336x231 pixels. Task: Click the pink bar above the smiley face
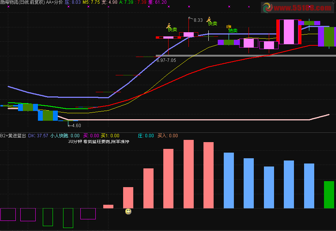pyautogui.click(x=128, y=198)
